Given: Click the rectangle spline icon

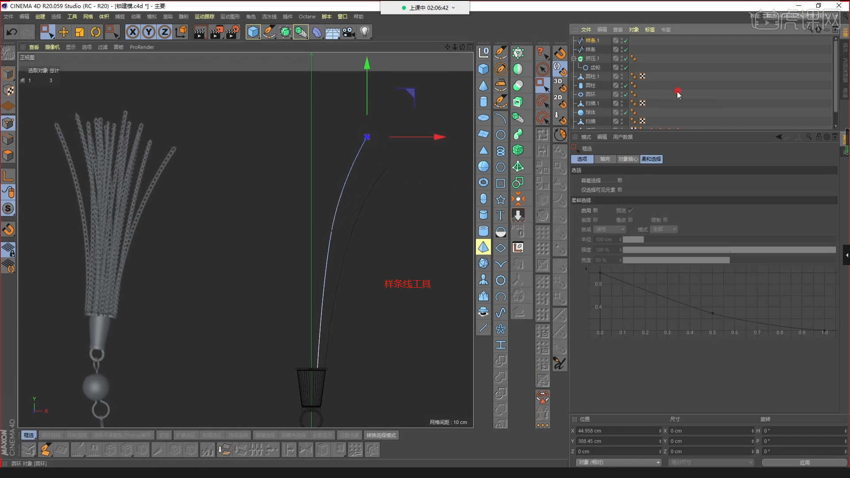Looking at the screenshot, I should (x=501, y=183).
